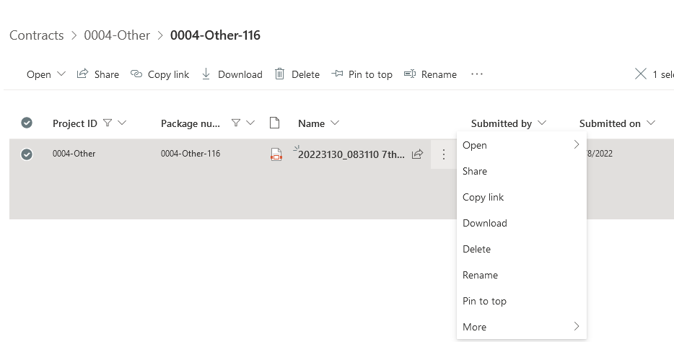Click the Share icon in the command bar
Image resolution: width=674 pixels, height=342 pixels.
pyautogui.click(x=82, y=74)
